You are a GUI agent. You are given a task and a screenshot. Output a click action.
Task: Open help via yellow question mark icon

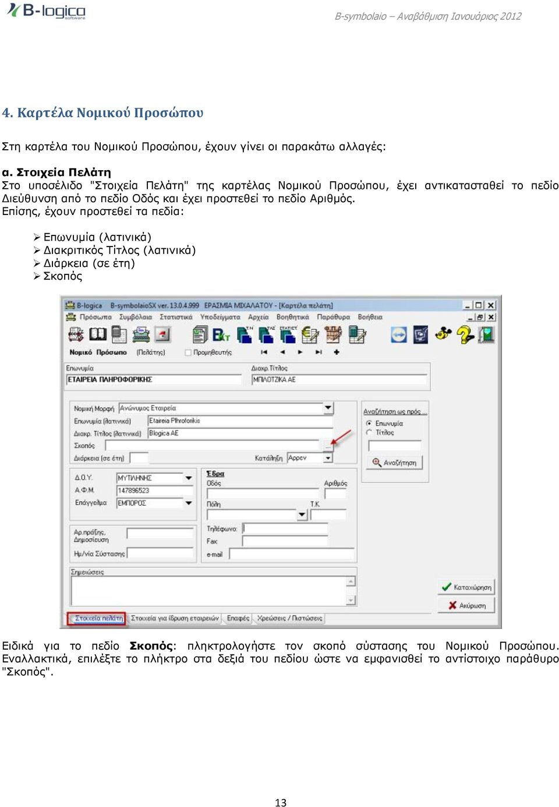point(465,334)
